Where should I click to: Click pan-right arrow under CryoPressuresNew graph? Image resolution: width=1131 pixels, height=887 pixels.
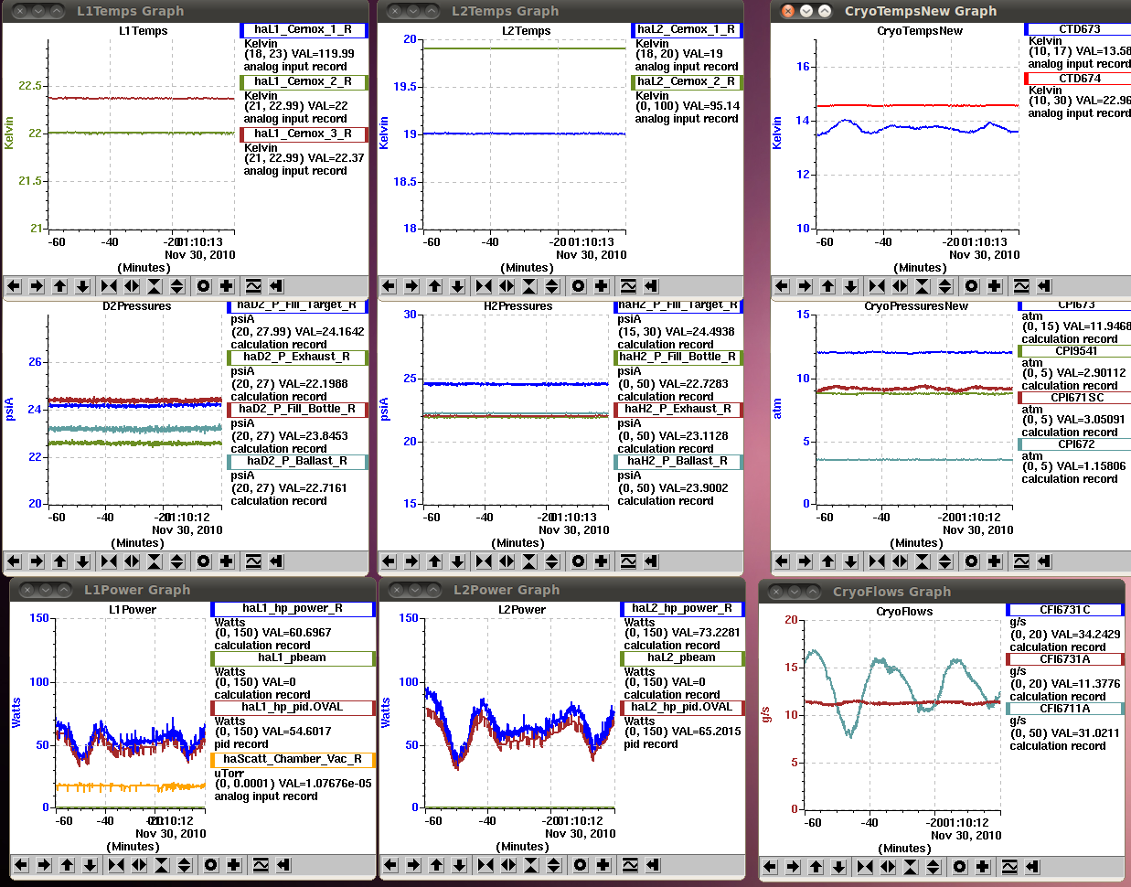(x=805, y=561)
